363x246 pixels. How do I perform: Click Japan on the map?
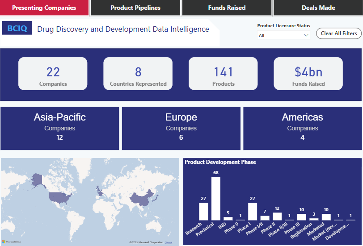(x=156, y=198)
